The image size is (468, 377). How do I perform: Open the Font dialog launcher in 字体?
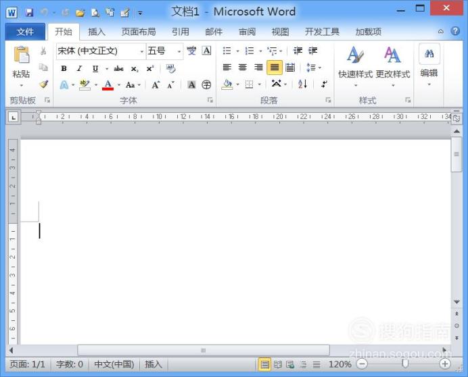(x=210, y=100)
